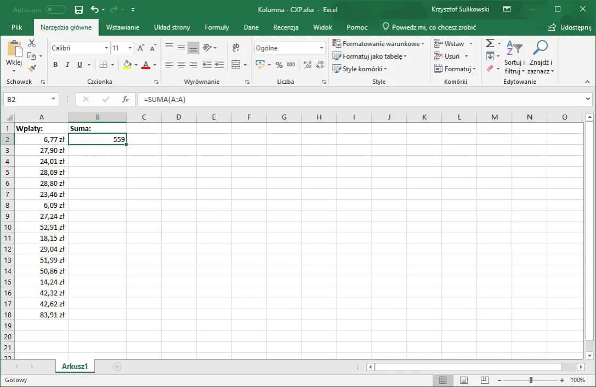The height and width of the screenshot is (387, 596).
Task: Open the Name Box dropdown arrow
Action: [53, 99]
